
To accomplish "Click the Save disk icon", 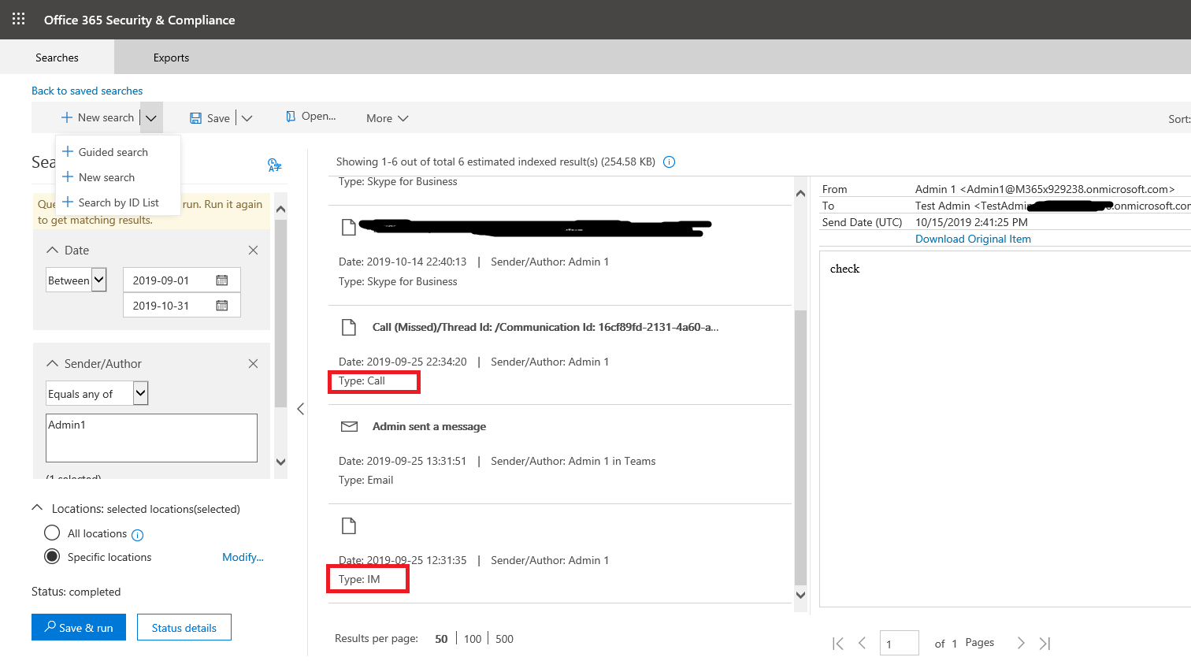I will pos(195,118).
